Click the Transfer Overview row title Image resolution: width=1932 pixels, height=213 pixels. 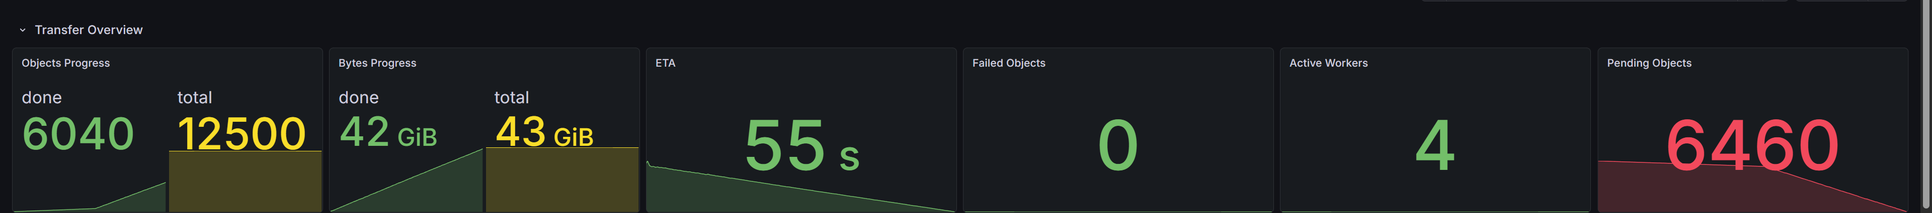coord(89,30)
